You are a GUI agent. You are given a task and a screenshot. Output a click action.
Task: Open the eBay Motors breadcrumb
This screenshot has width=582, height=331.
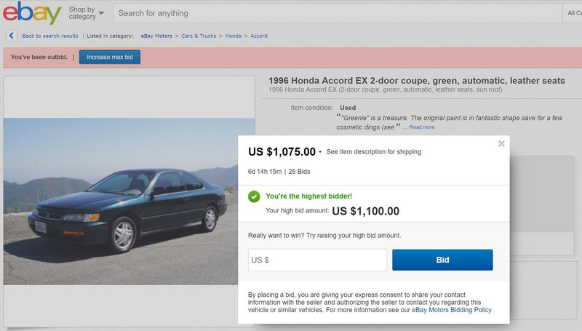[156, 36]
